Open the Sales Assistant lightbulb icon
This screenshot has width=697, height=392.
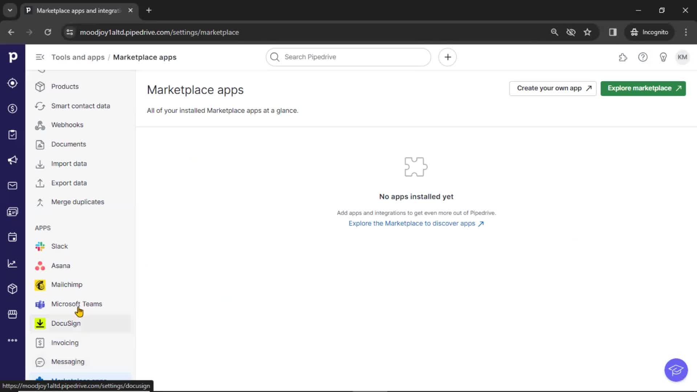pos(663,57)
